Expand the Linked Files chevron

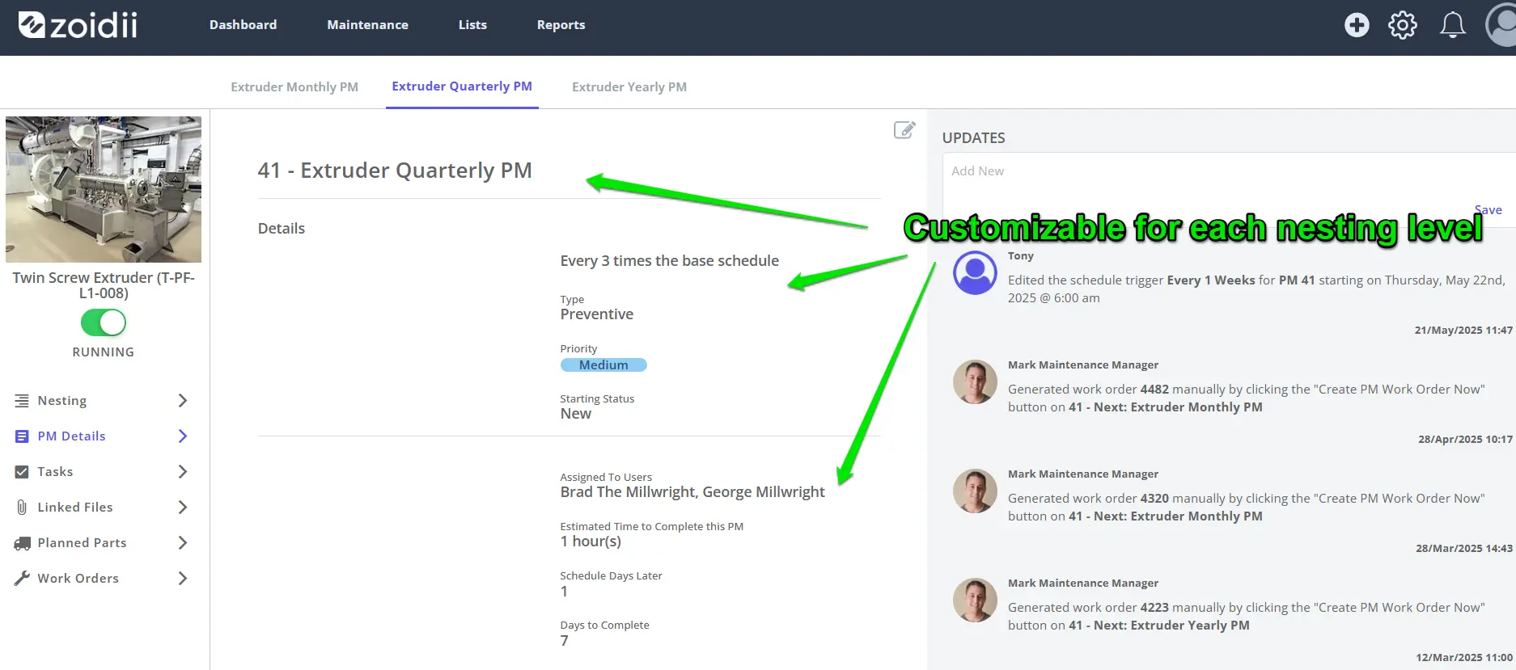tap(182, 508)
